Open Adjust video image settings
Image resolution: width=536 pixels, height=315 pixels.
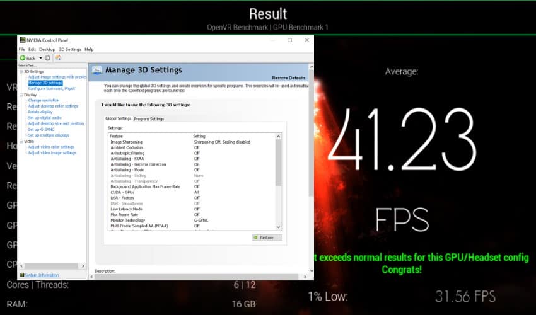click(x=52, y=152)
